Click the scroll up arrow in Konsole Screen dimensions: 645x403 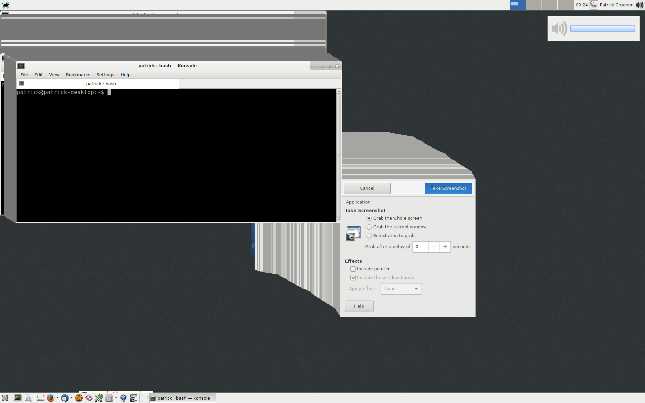[x=339, y=91]
